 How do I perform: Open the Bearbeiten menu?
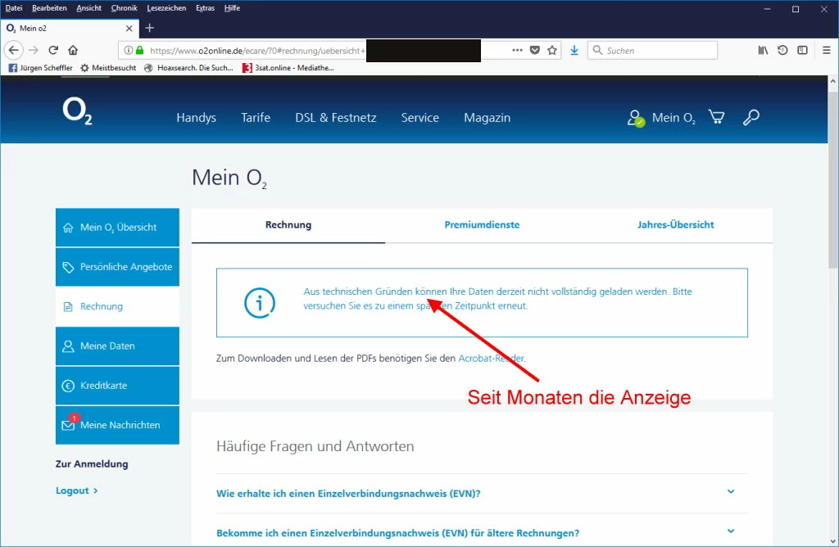(49, 8)
